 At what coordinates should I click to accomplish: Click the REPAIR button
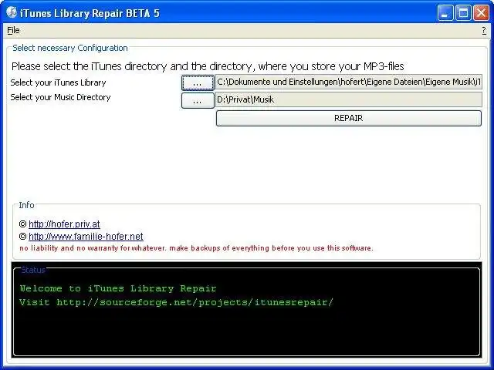[x=349, y=118]
